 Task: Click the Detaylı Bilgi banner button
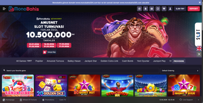coord(50,52)
